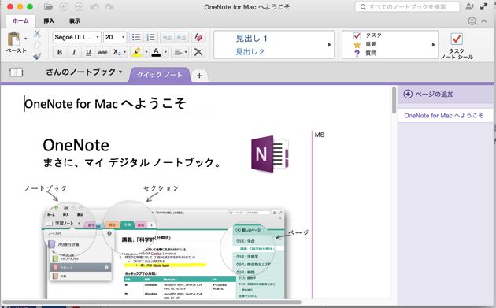Switch to the 挿入 tab
The height and width of the screenshot is (308, 496).
[49, 21]
